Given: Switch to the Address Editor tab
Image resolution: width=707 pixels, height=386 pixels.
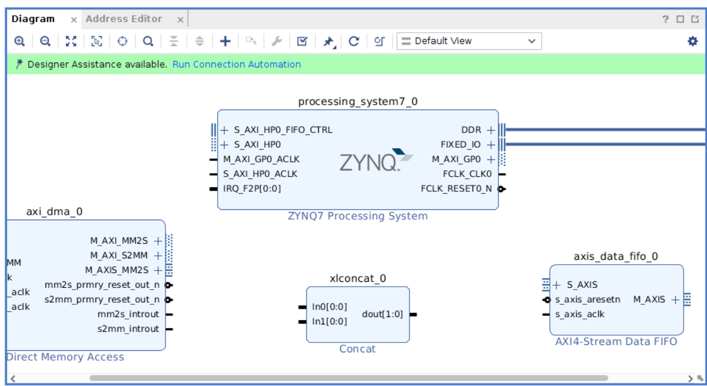Looking at the screenshot, I should point(124,19).
